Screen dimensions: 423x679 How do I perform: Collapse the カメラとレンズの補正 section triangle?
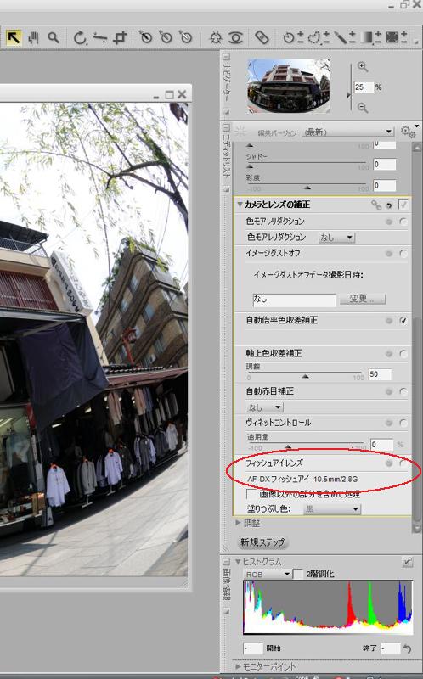tap(240, 205)
